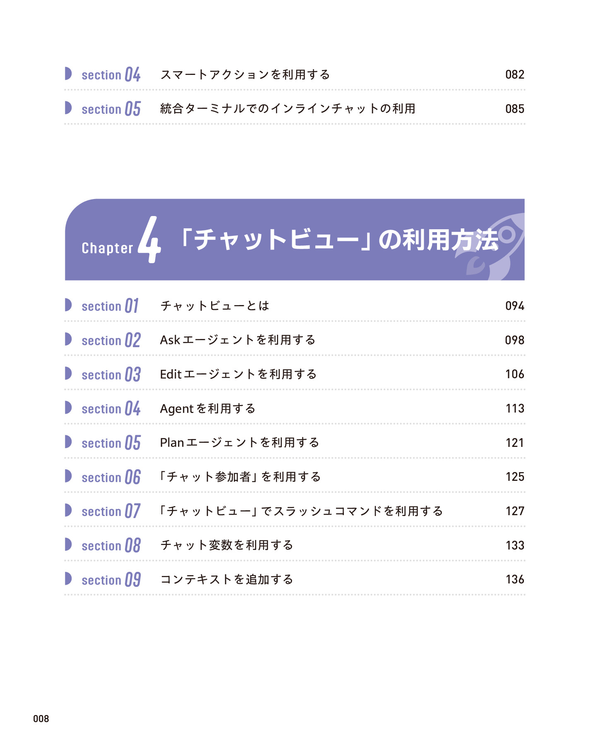Click the bullet marker beside Askエージェントを利用する
The width and height of the screenshot is (593, 756).
[68, 339]
